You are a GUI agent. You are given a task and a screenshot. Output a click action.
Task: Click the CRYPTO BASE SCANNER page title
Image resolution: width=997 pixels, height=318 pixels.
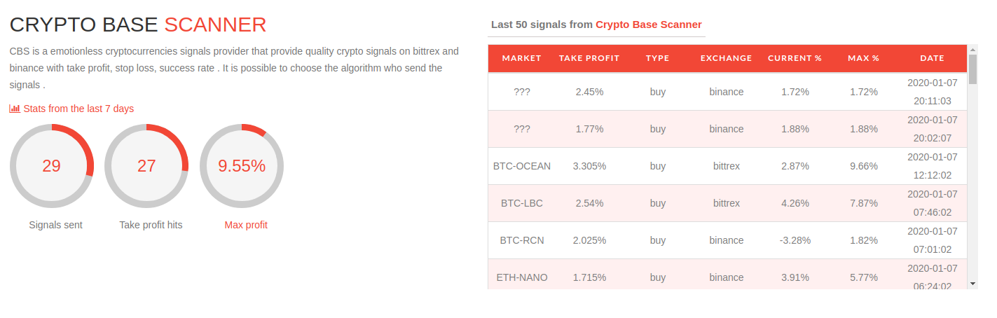pos(138,25)
